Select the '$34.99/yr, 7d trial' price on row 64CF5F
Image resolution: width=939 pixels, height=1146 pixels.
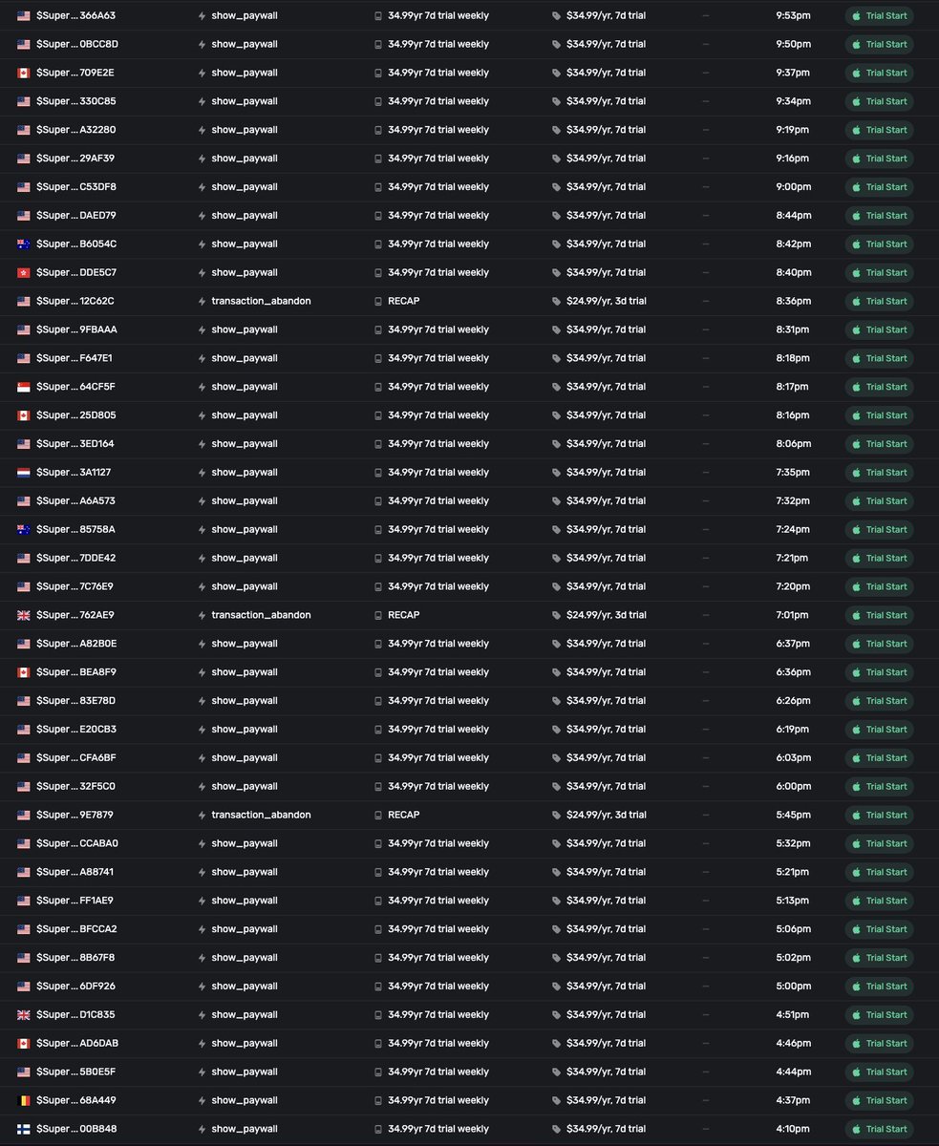[607, 387]
